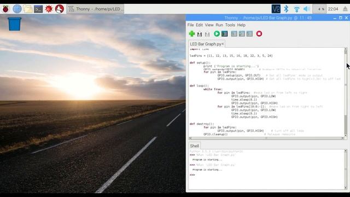Select the Shell panel tab
The width and height of the screenshot is (350, 197).
click(x=195, y=146)
